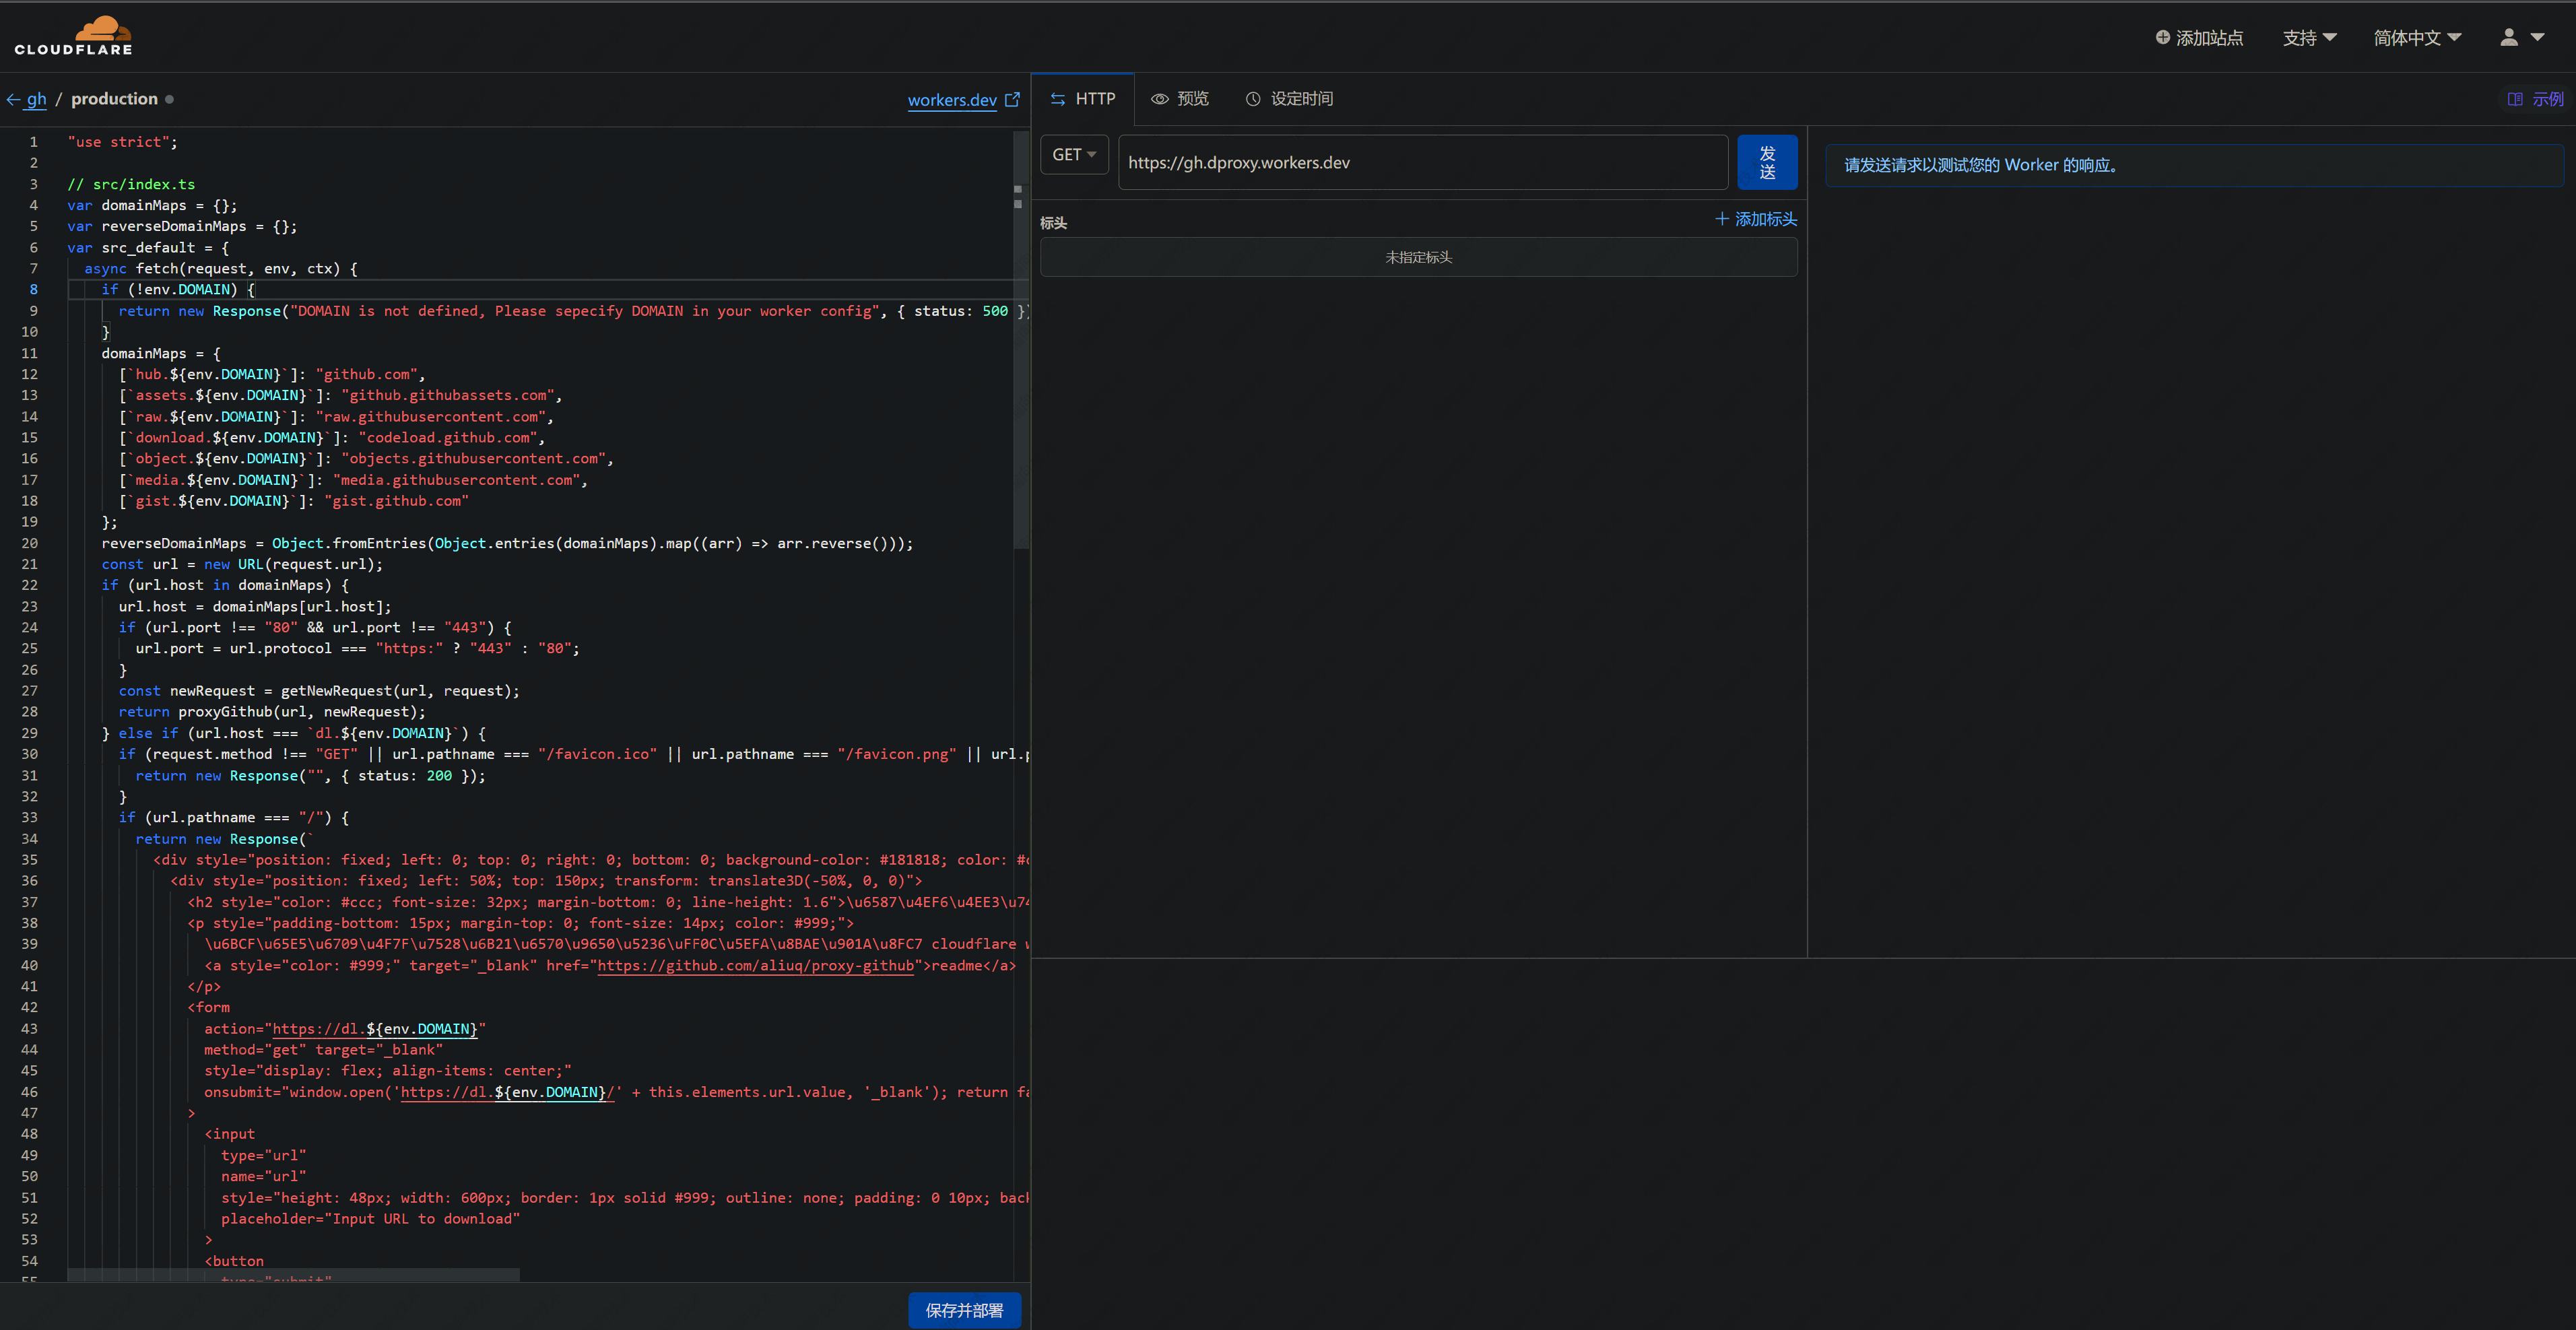Image resolution: width=2576 pixels, height=1330 pixels.
Task: Switch to the HTTP tab
Action: tap(1083, 99)
